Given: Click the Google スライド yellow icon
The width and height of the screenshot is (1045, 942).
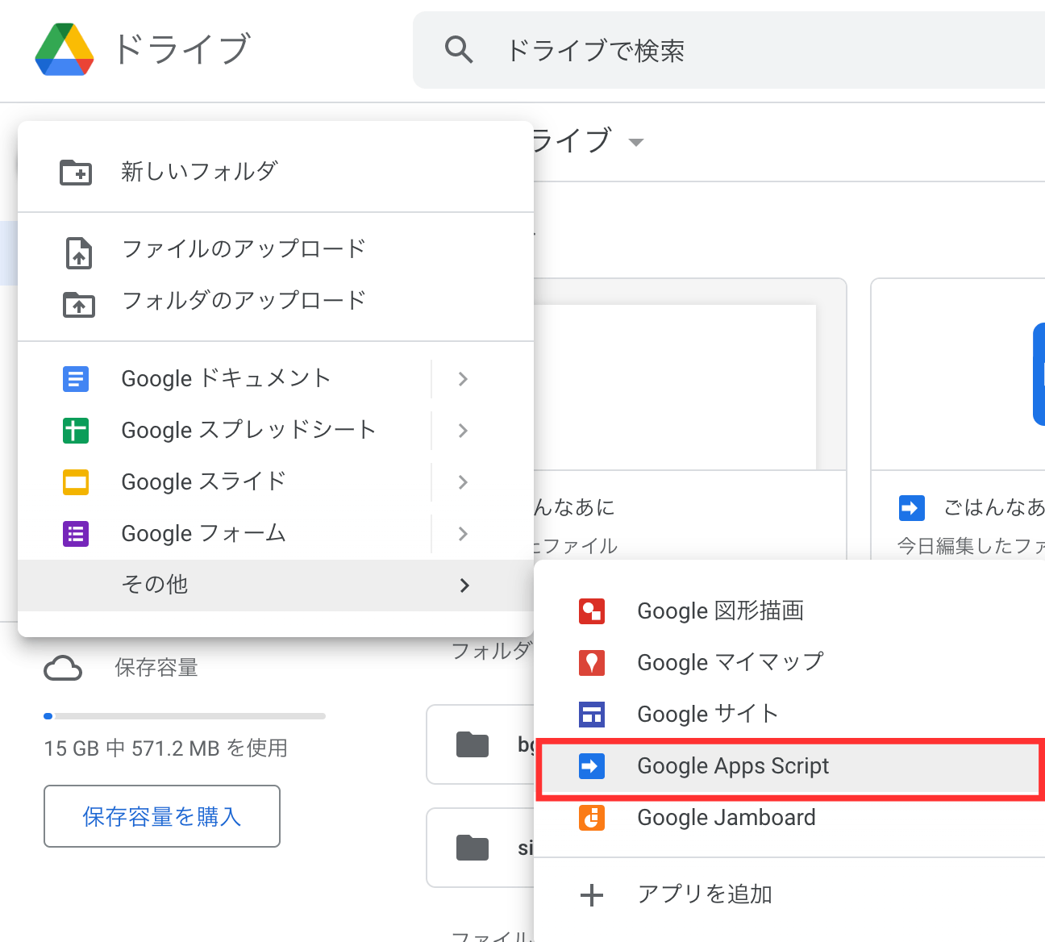Looking at the screenshot, I should coord(76,481).
